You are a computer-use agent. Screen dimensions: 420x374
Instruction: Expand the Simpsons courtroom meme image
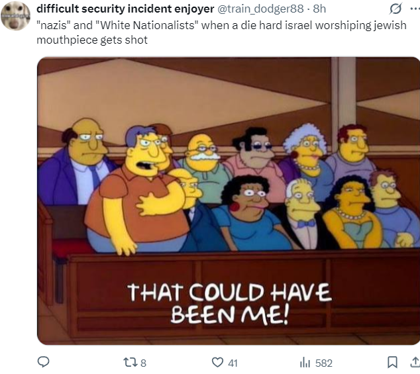coord(229,201)
